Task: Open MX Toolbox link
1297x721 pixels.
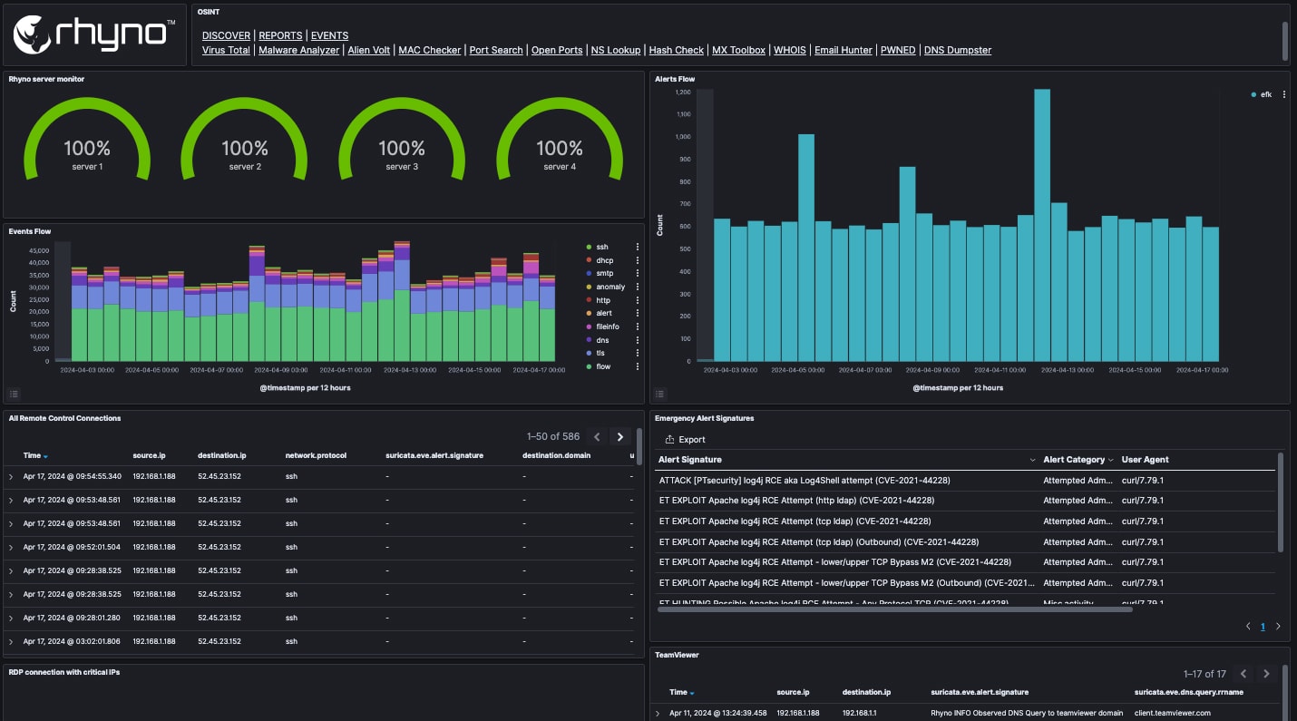Action: click(739, 50)
